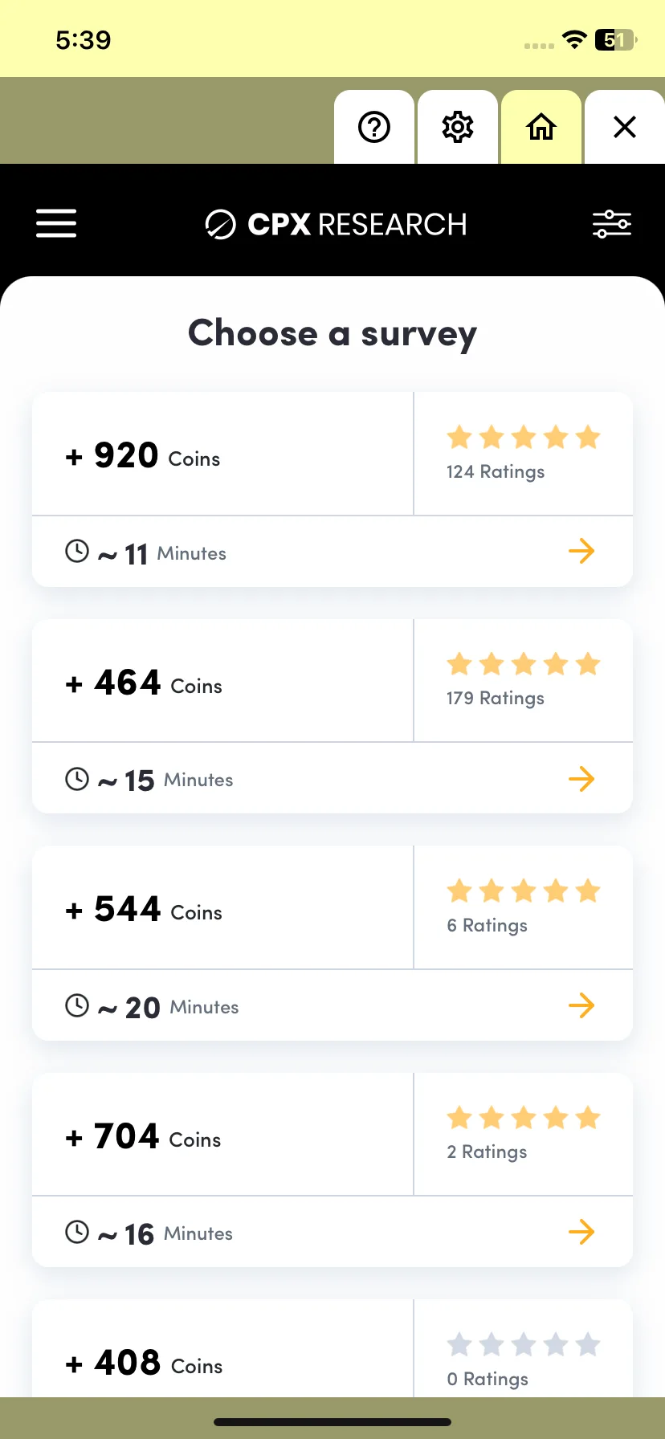
Task: Close the survey wall with X
Action: click(625, 127)
